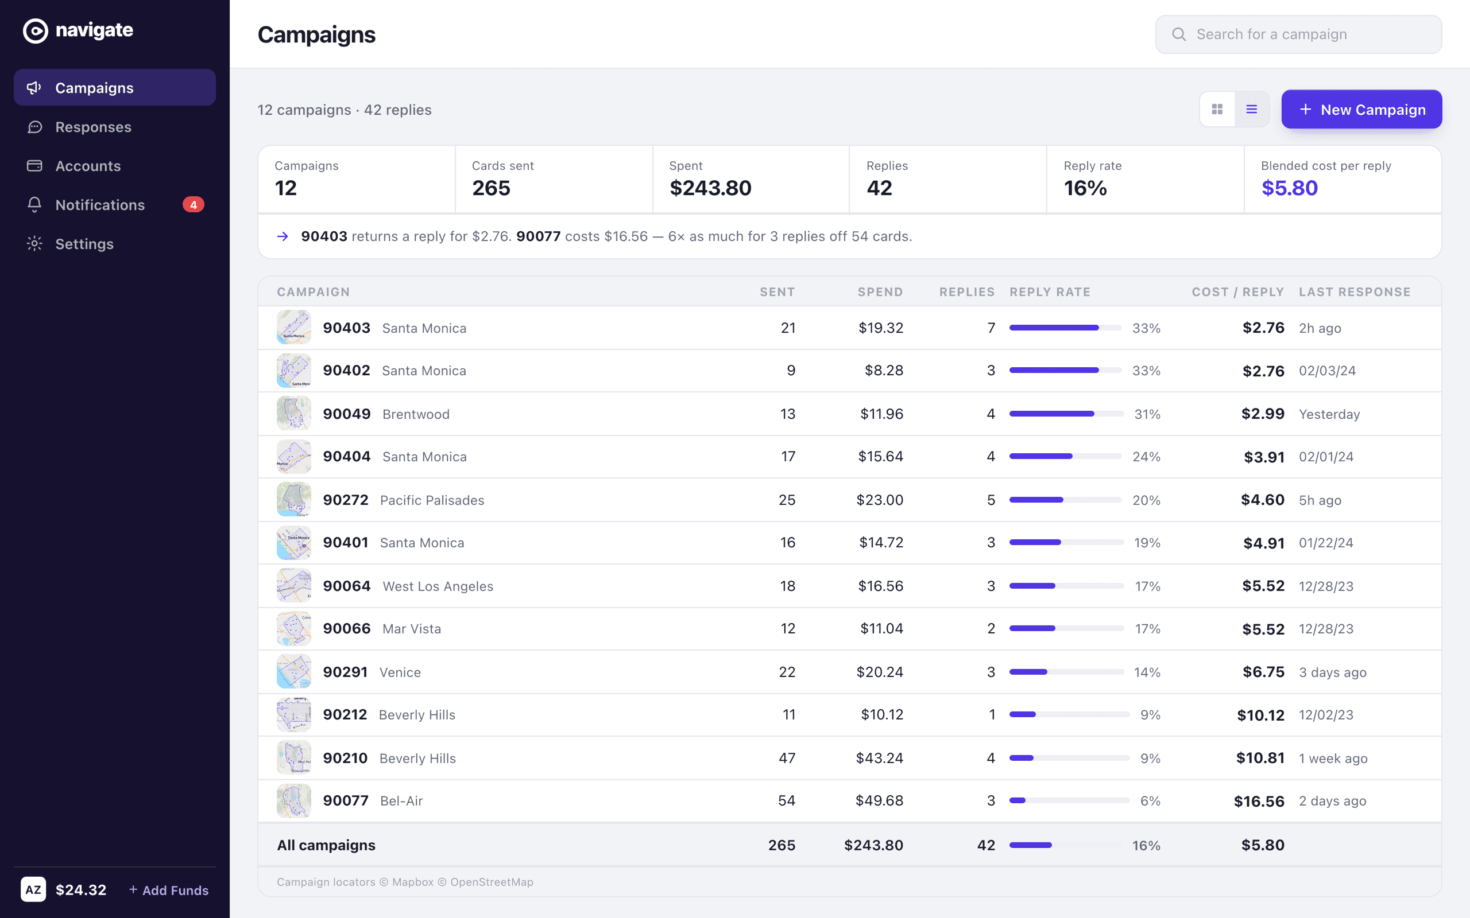Open the 90291 Venice campaign row
The width and height of the screenshot is (1470, 918).
(x=849, y=672)
